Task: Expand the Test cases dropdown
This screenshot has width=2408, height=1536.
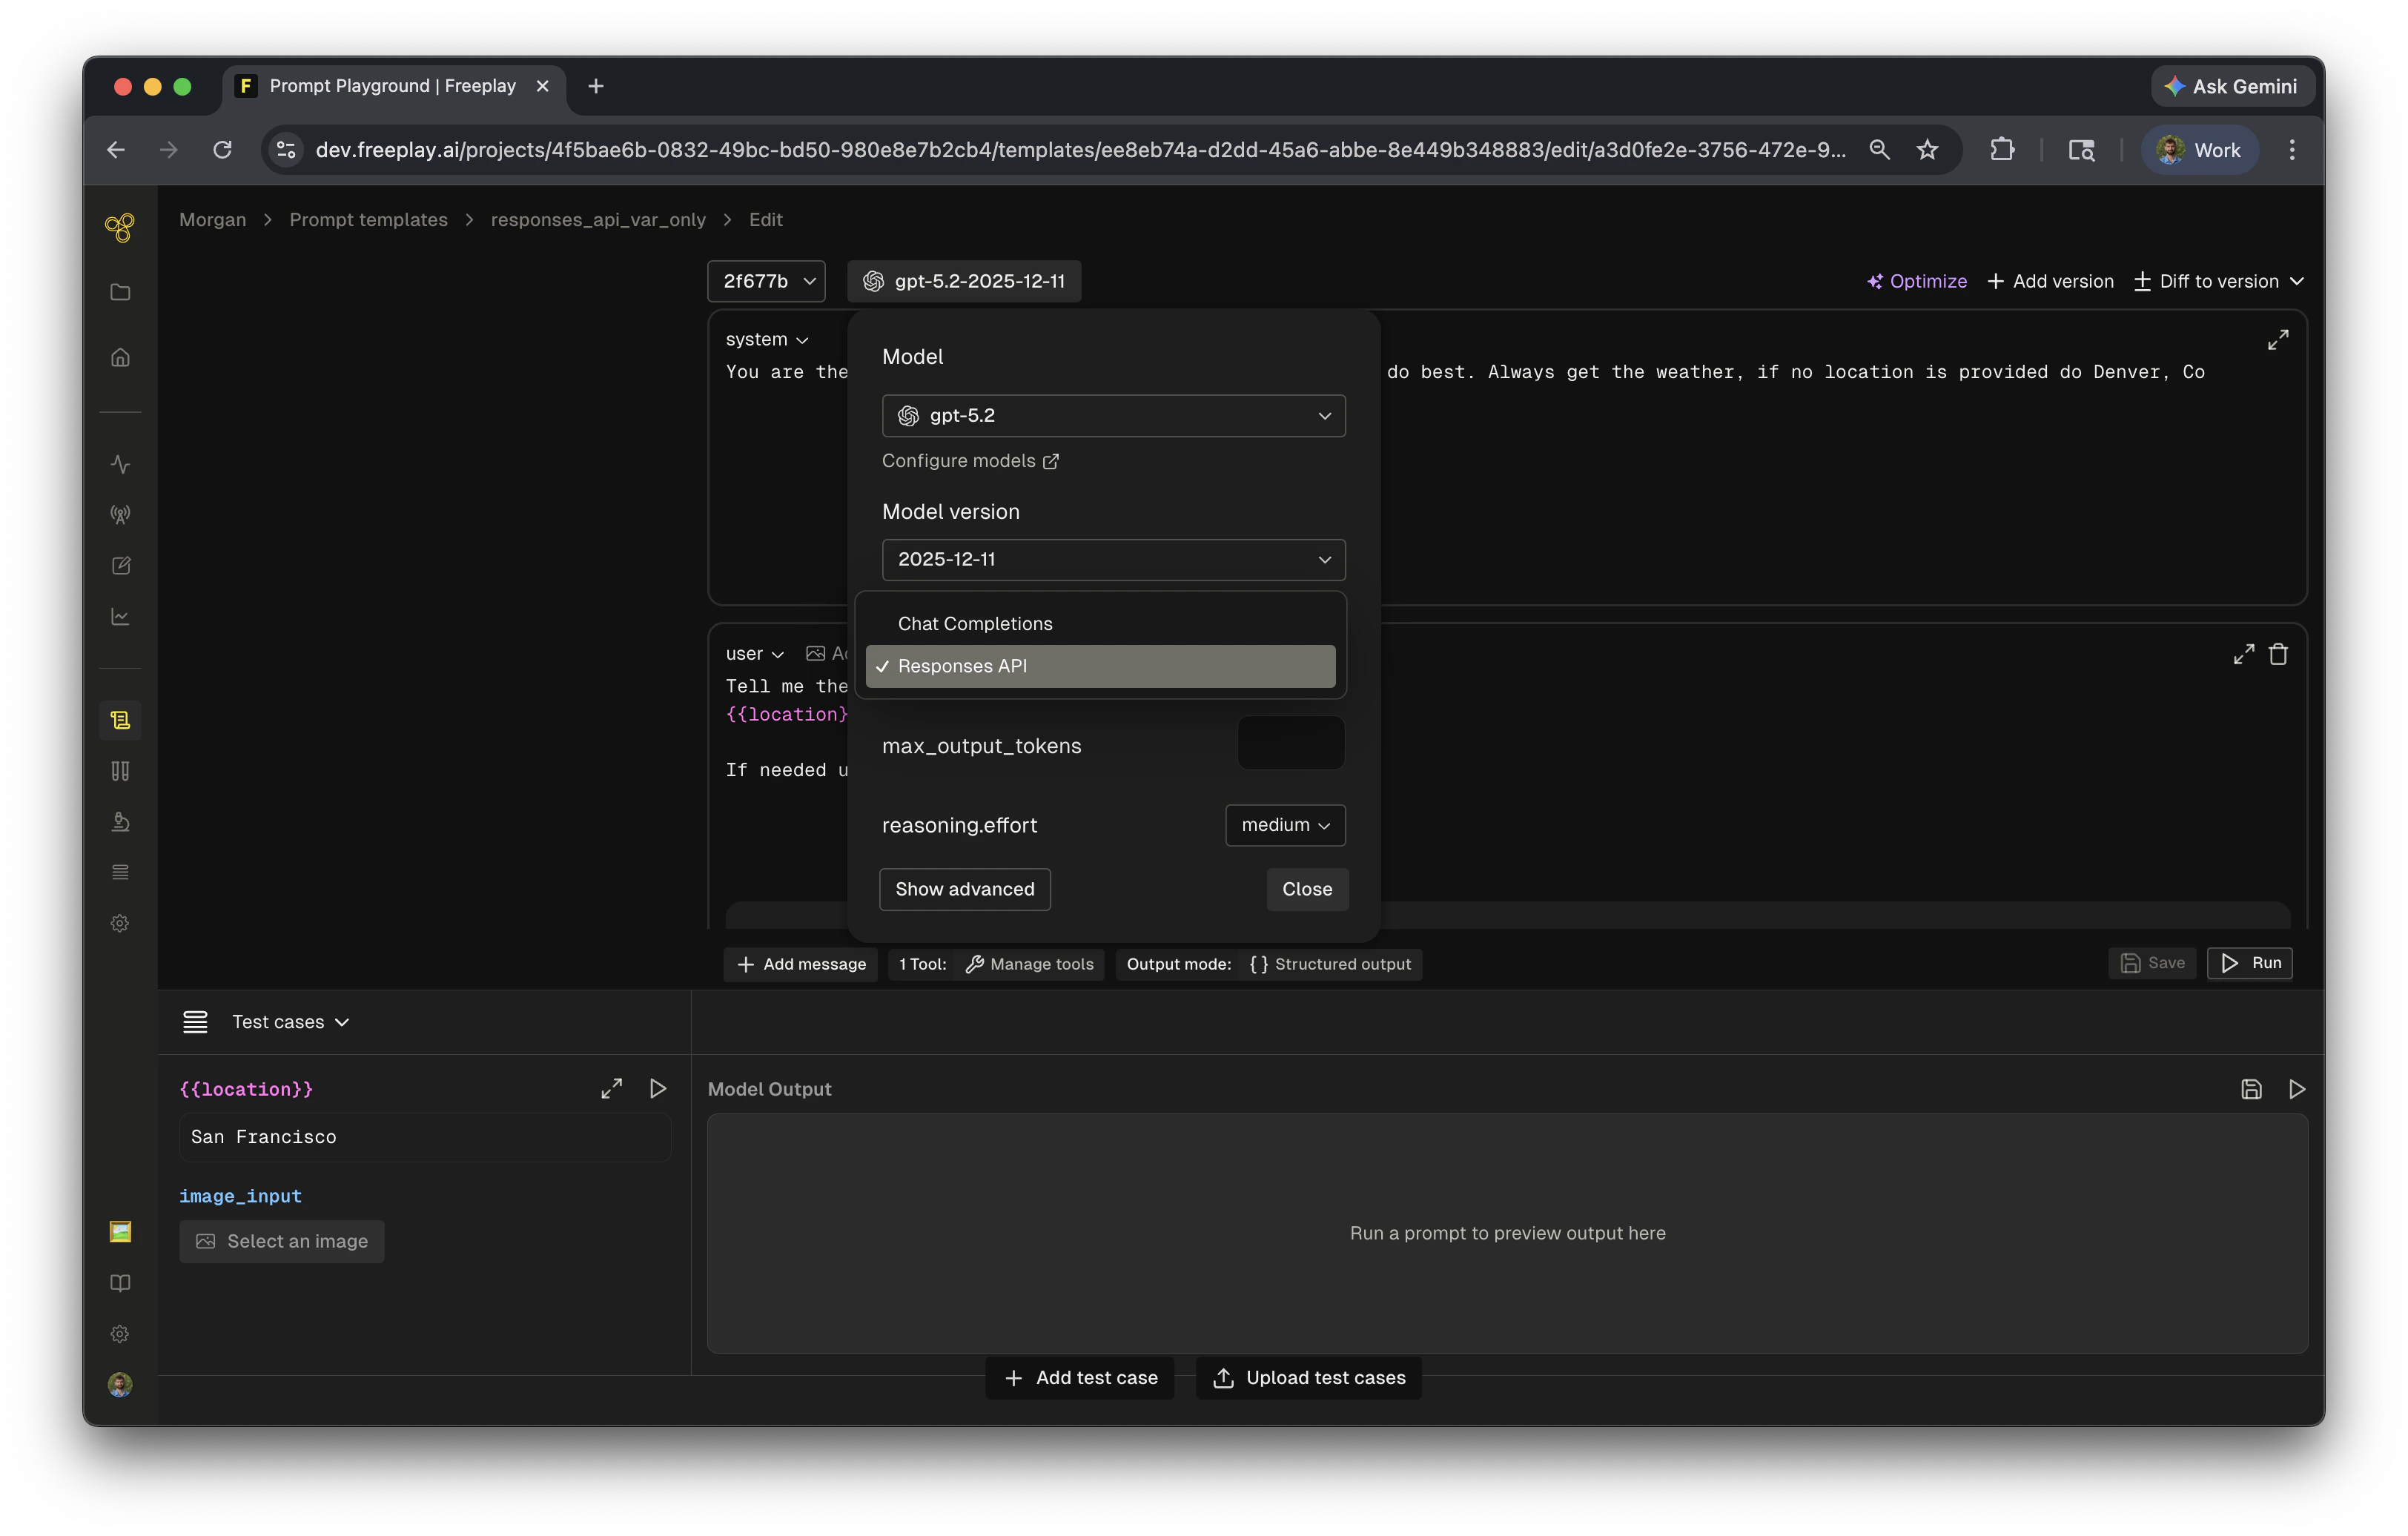Action: coord(290,1022)
